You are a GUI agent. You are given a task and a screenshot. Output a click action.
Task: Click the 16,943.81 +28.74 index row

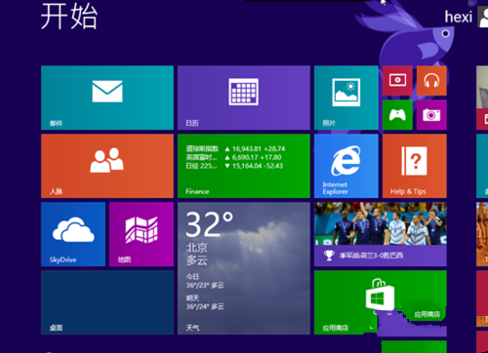point(235,149)
